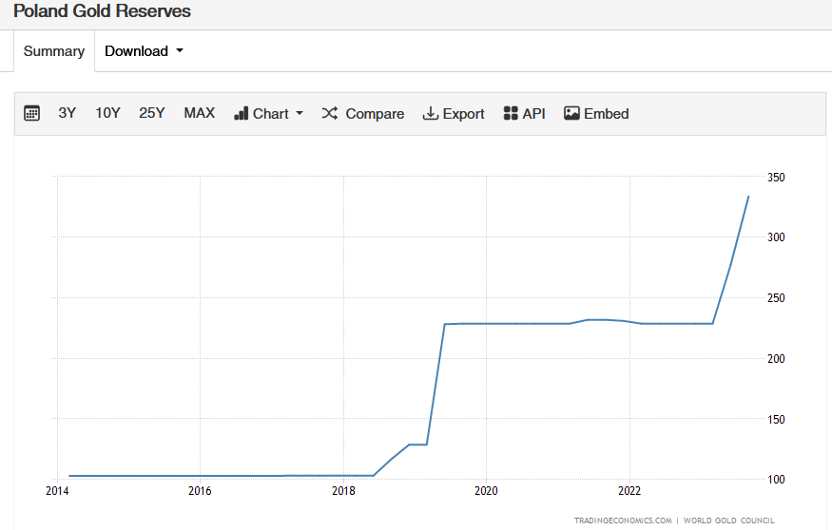Show MAX historical range
Viewport: 832px width, 530px height.
(x=200, y=113)
